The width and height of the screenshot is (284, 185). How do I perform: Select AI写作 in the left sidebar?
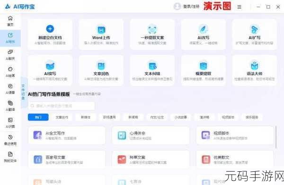point(10,38)
